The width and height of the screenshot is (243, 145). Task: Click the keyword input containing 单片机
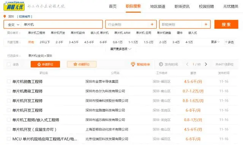62,25
